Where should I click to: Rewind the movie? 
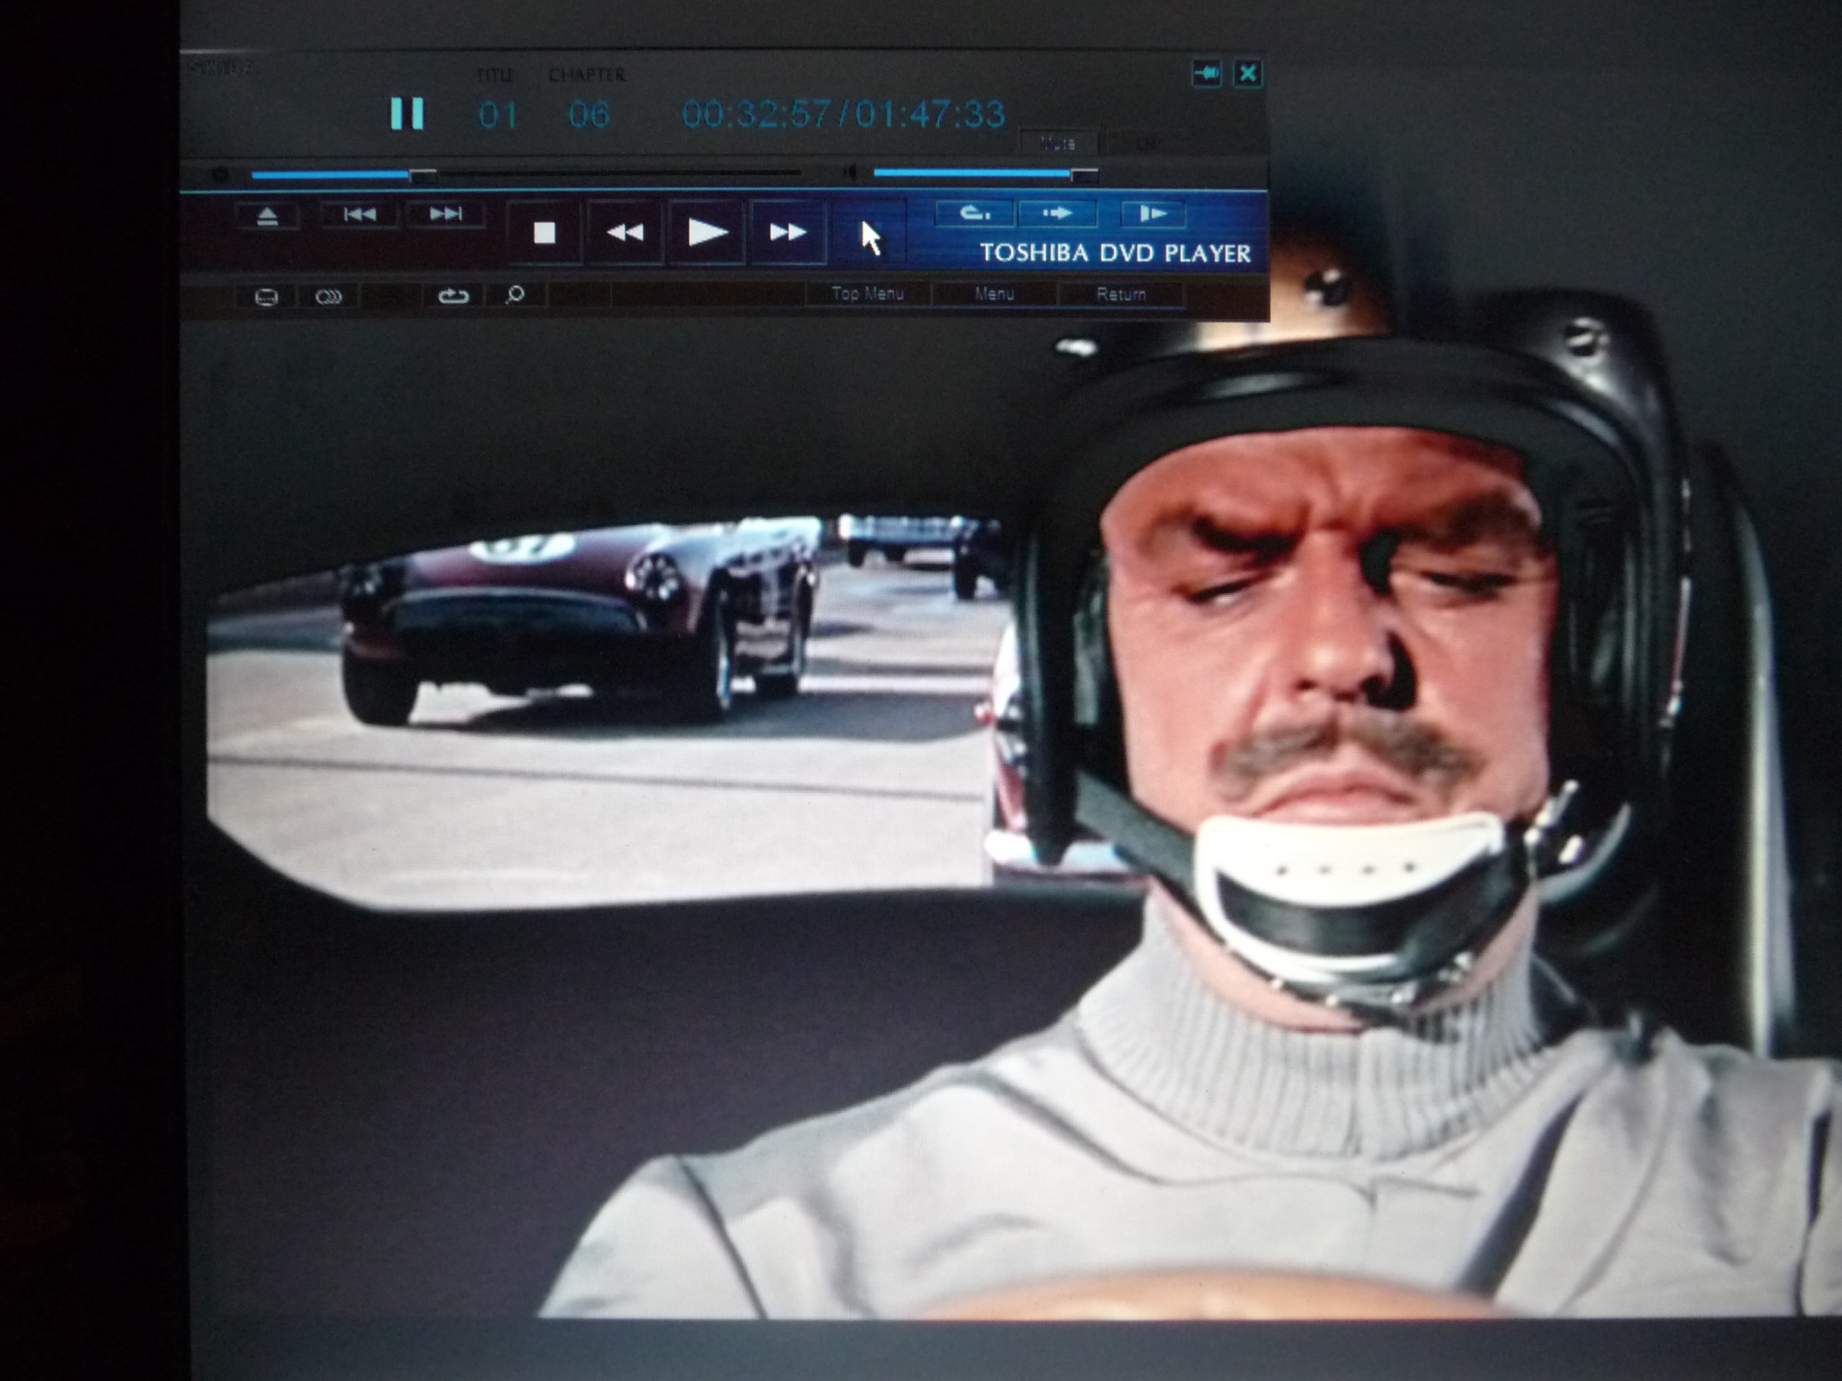point(625,233)
